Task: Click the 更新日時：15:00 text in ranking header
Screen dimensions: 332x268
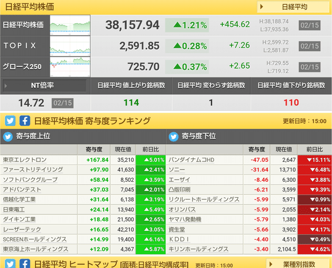Action: click(x=305, y=121)
